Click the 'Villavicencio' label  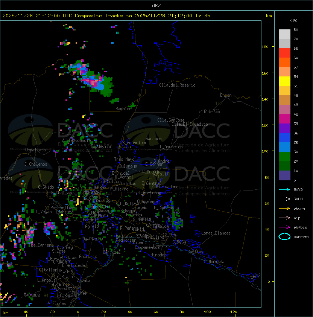point(76,140)
